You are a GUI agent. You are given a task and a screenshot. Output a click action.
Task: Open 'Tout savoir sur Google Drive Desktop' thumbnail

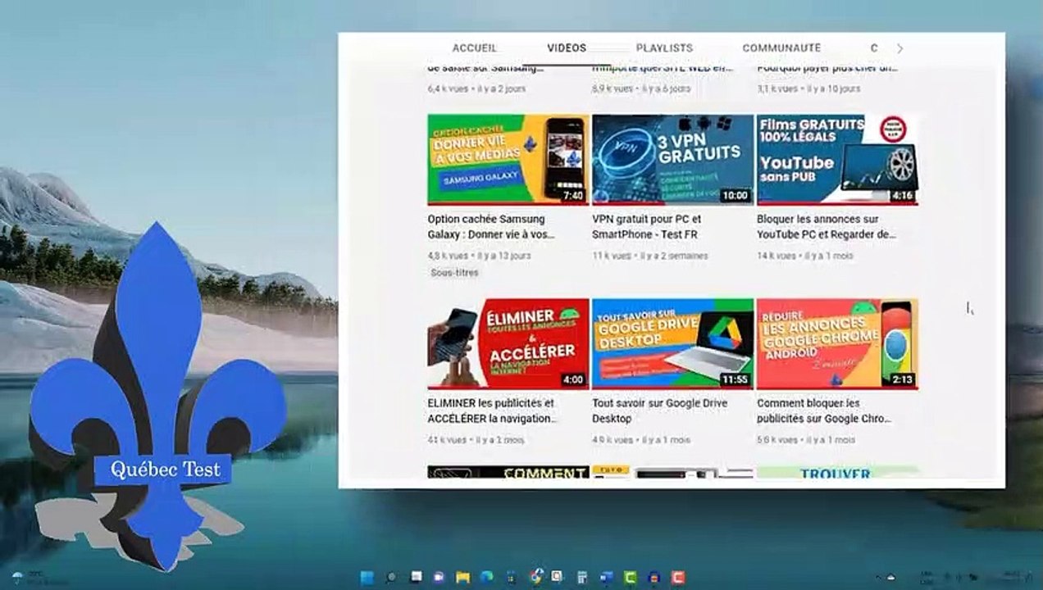pos(672,343)
